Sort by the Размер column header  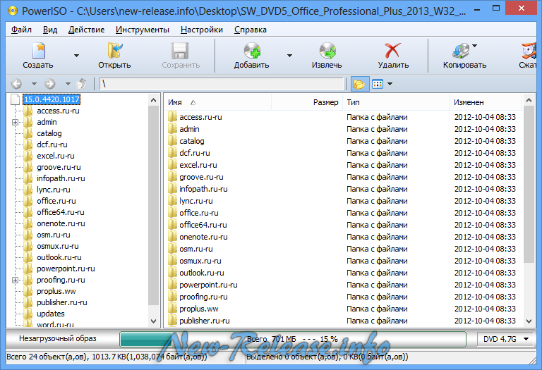click(307, 102)
